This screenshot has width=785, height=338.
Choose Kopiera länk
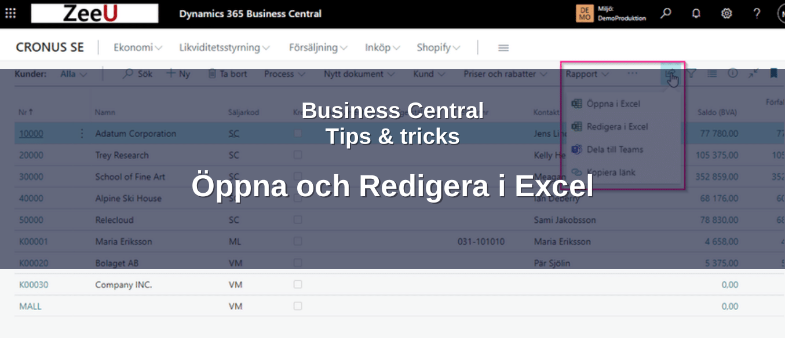pos(603,172)
